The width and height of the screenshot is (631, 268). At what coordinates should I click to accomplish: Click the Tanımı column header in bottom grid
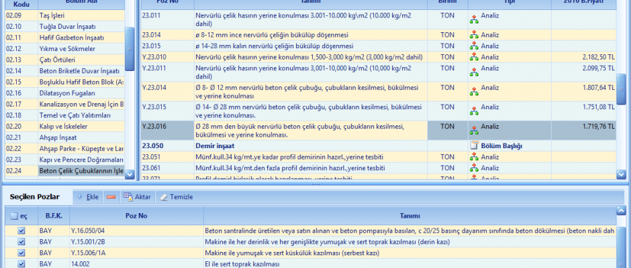tap(409, 216)
